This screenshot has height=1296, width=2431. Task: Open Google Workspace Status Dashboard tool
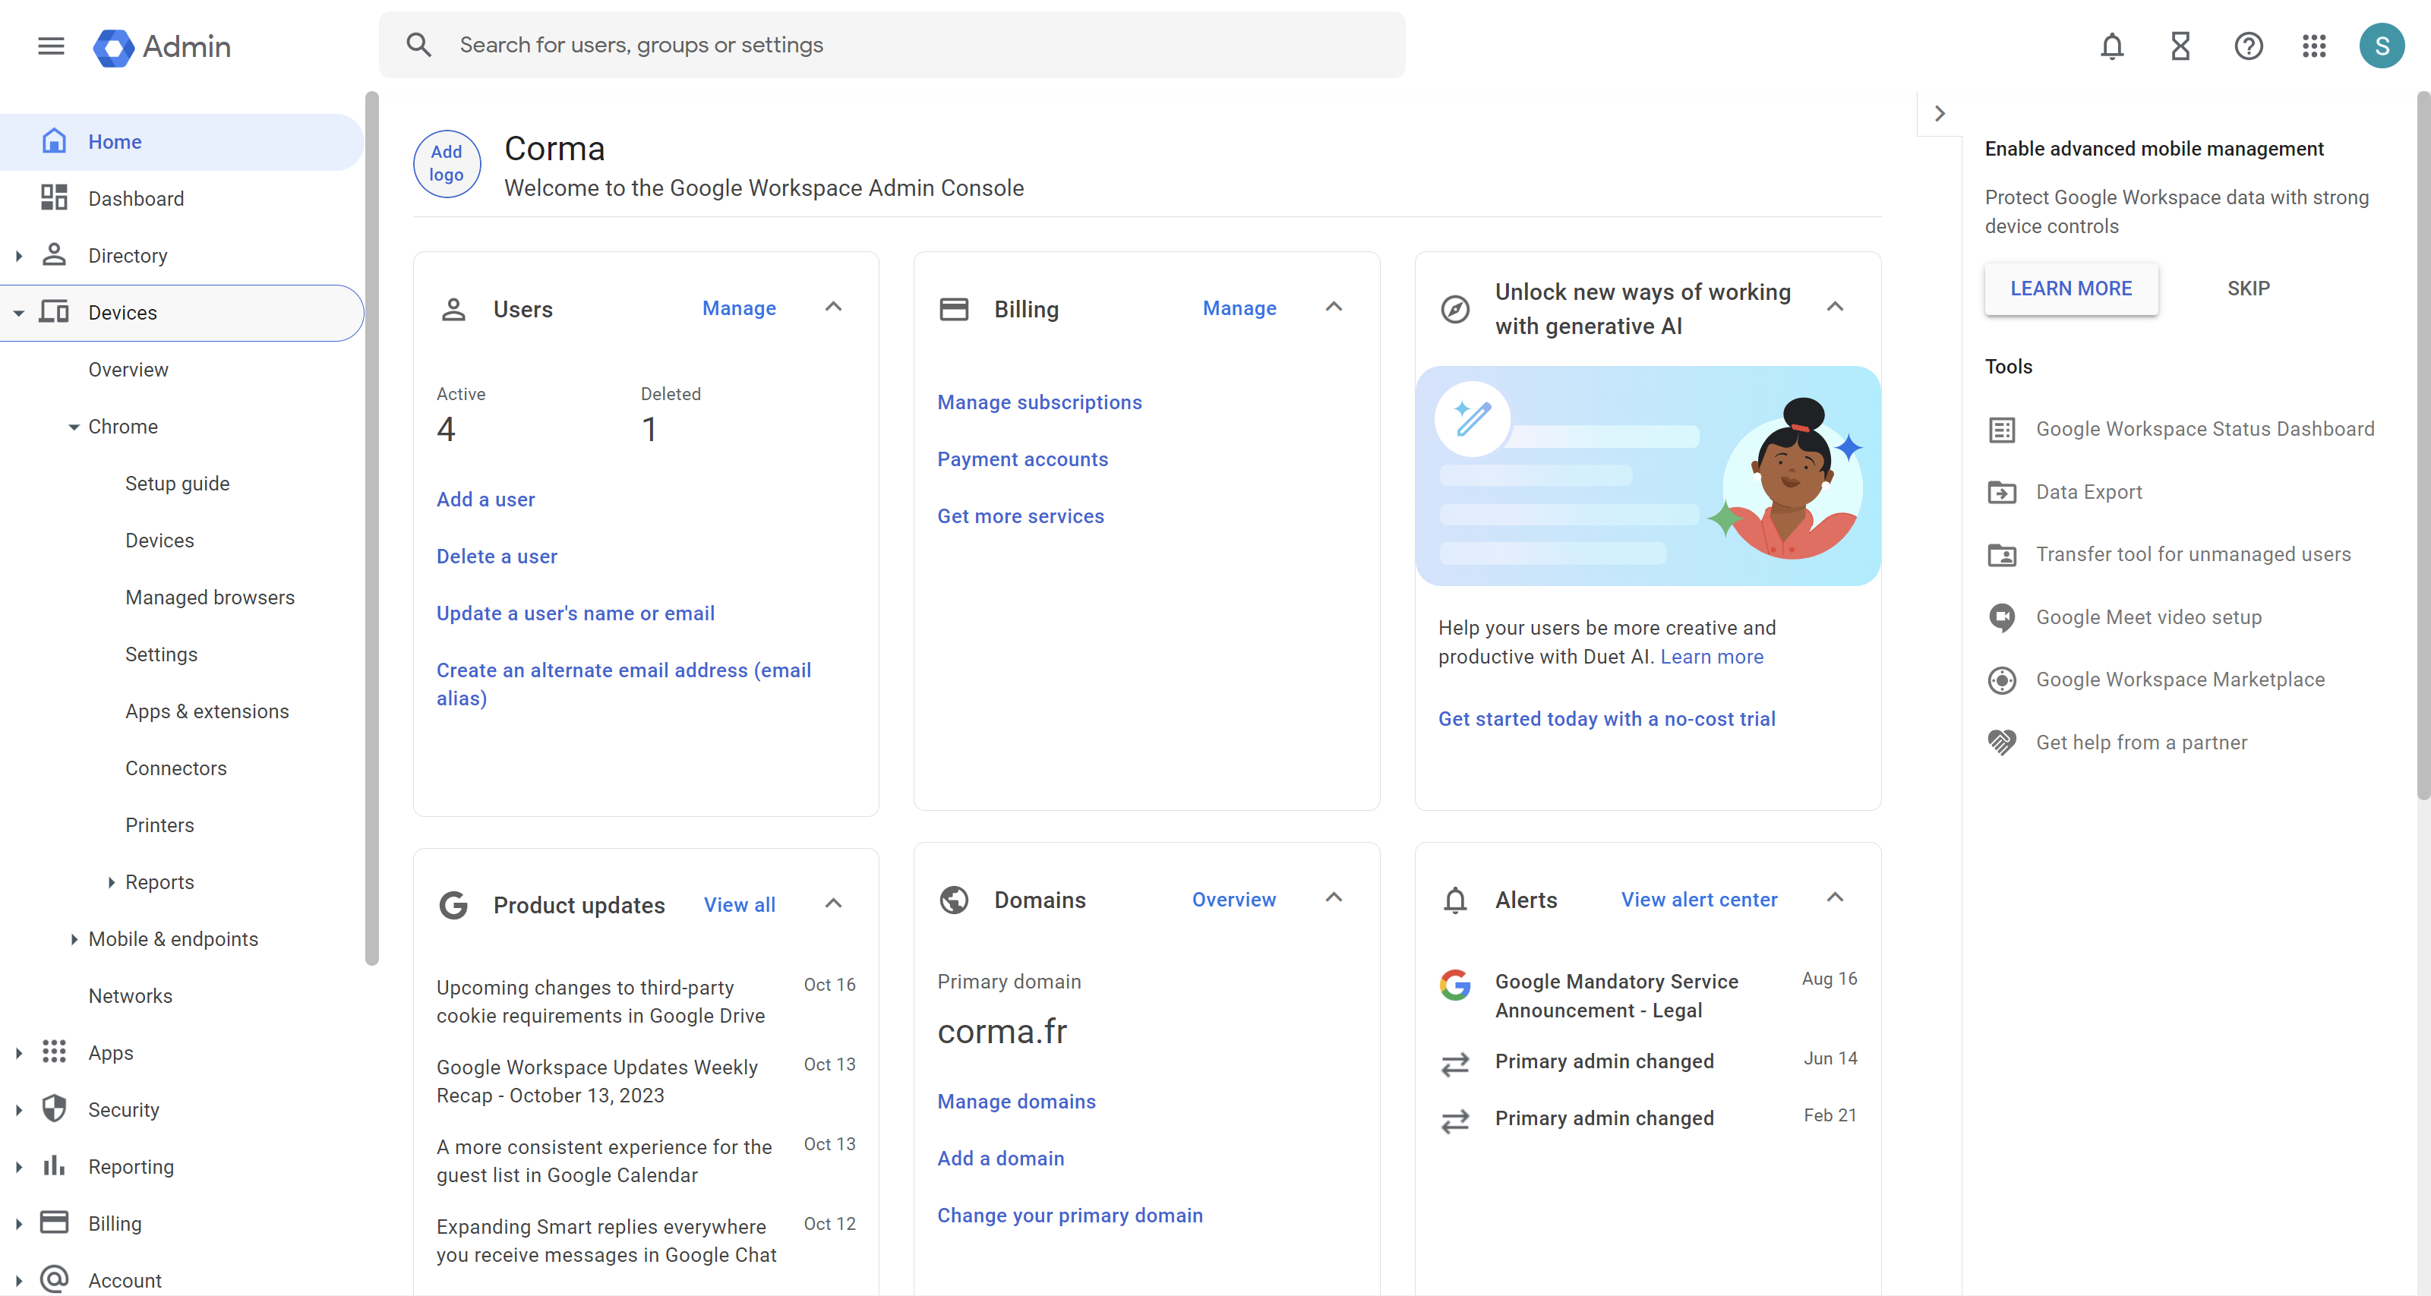pyautogui.click(x=2180, y=429)
